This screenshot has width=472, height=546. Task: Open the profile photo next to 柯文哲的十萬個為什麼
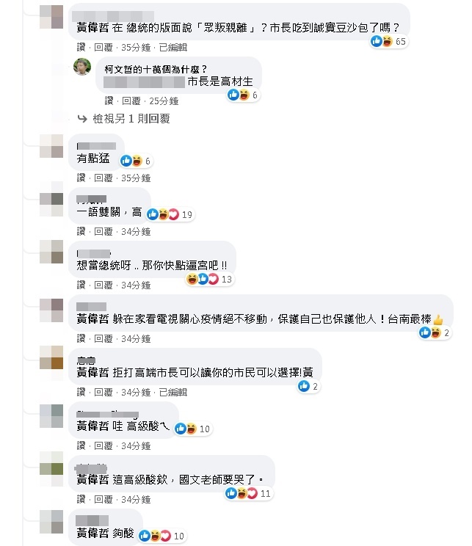[x=82, y=67]
